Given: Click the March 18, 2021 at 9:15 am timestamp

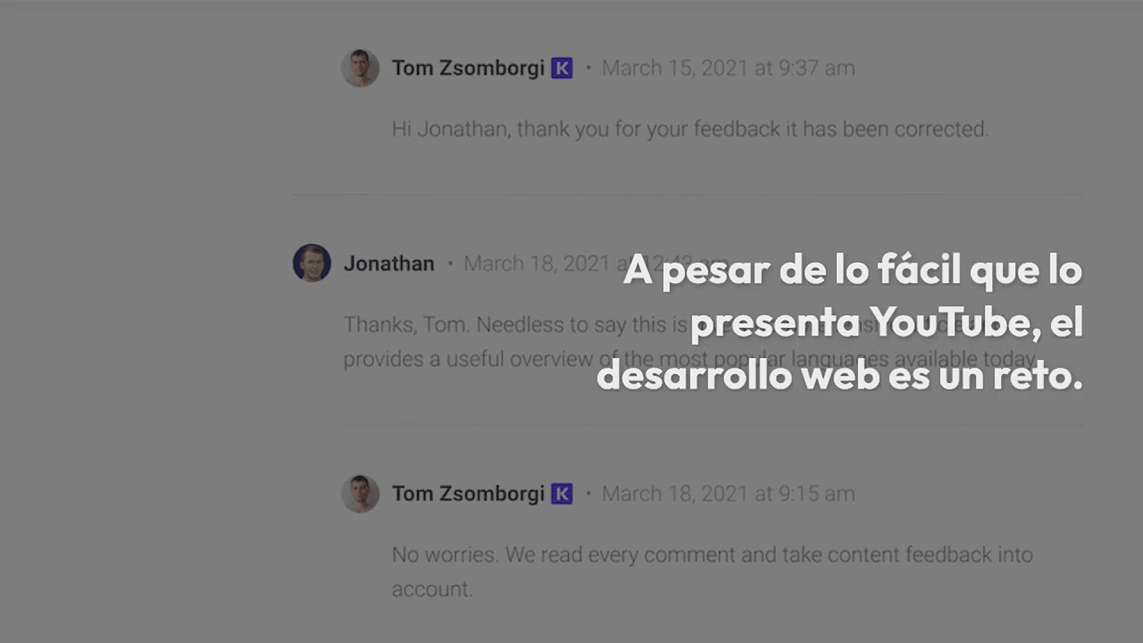Looking at the screenshot, I should pyautogui.click(x=728, y=494).
